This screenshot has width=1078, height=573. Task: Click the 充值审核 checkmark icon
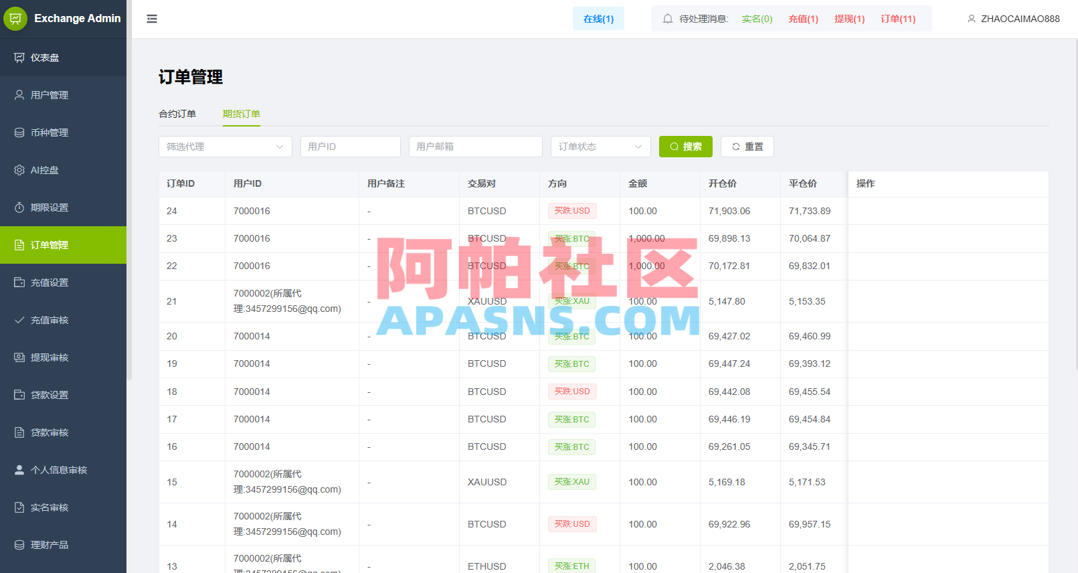pos(19,320)
